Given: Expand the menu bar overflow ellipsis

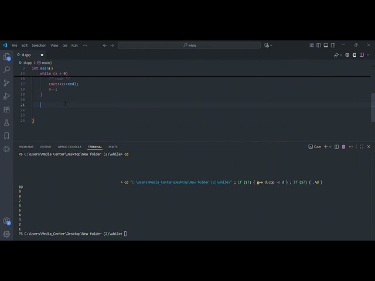Looking at the screenshot, I should tap(85, 45).
